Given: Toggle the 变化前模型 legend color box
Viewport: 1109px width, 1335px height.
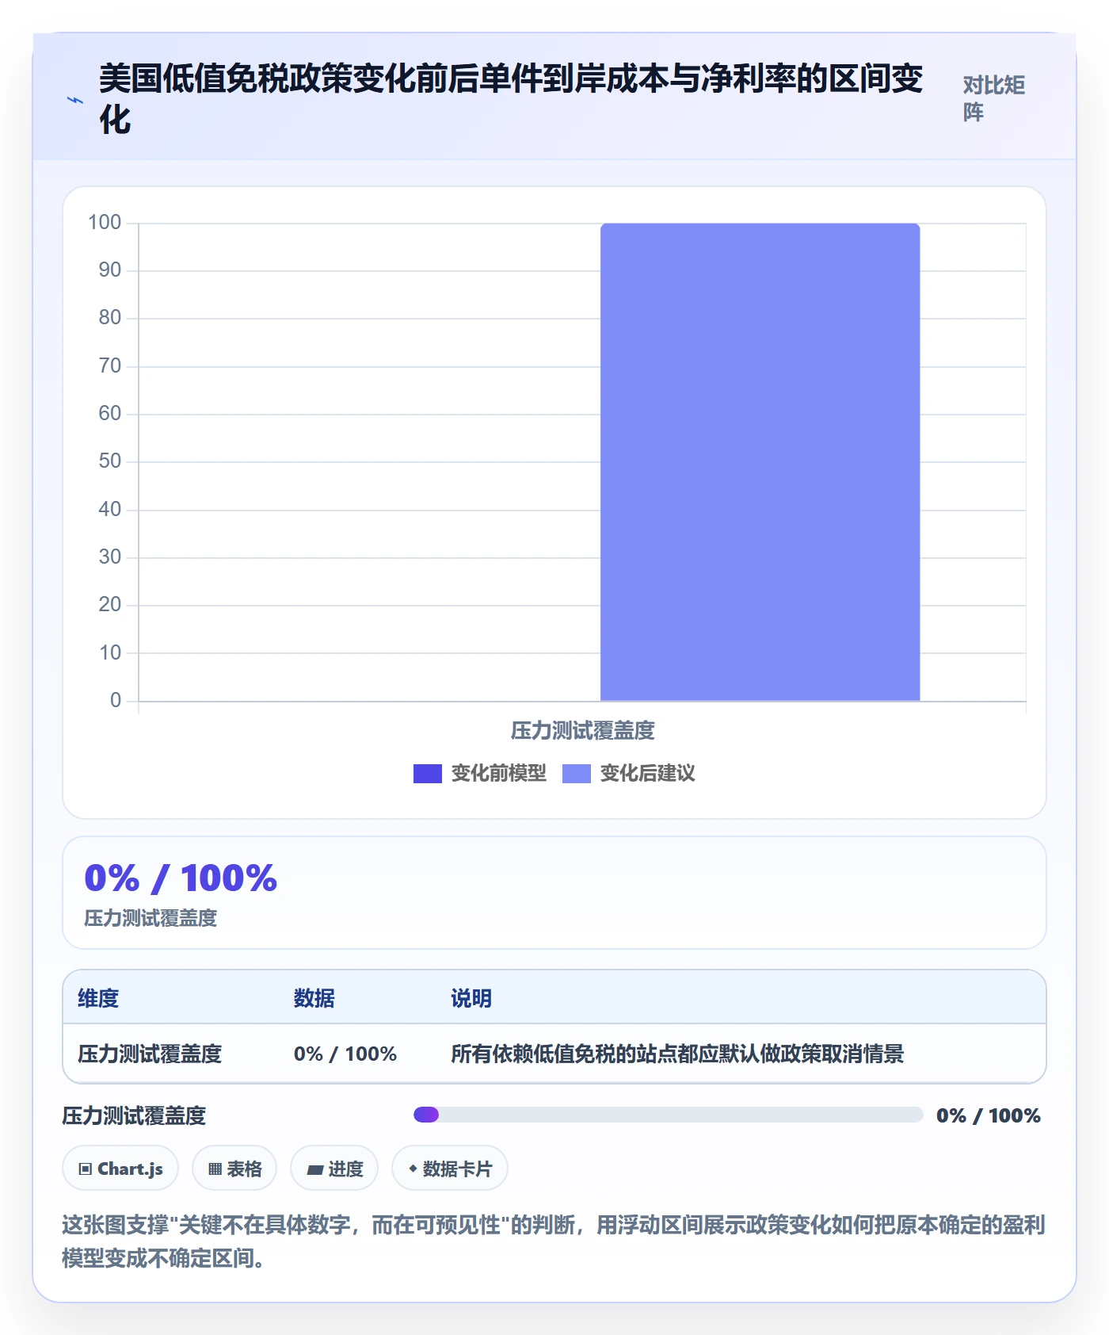Looking at the screenshot, I should pyautogui.click(x=427, y=774).
